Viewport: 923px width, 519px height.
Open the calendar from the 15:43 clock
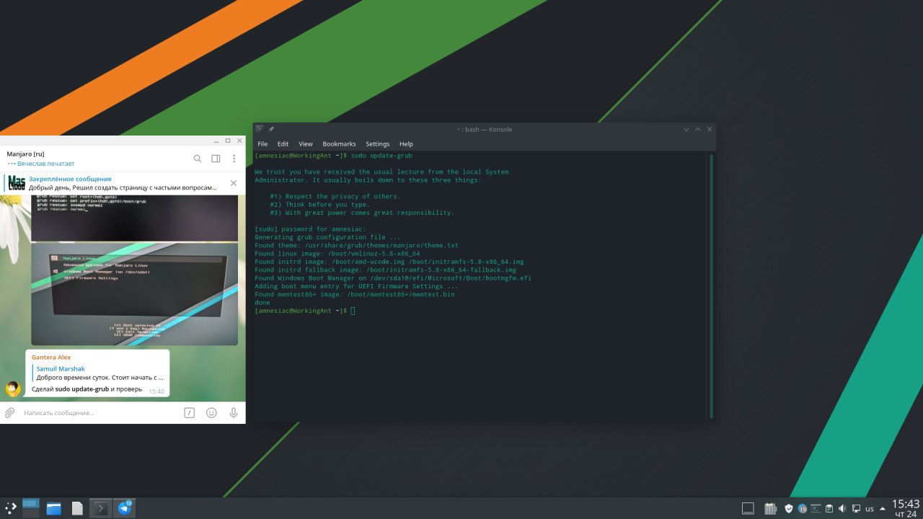(906, 508)
